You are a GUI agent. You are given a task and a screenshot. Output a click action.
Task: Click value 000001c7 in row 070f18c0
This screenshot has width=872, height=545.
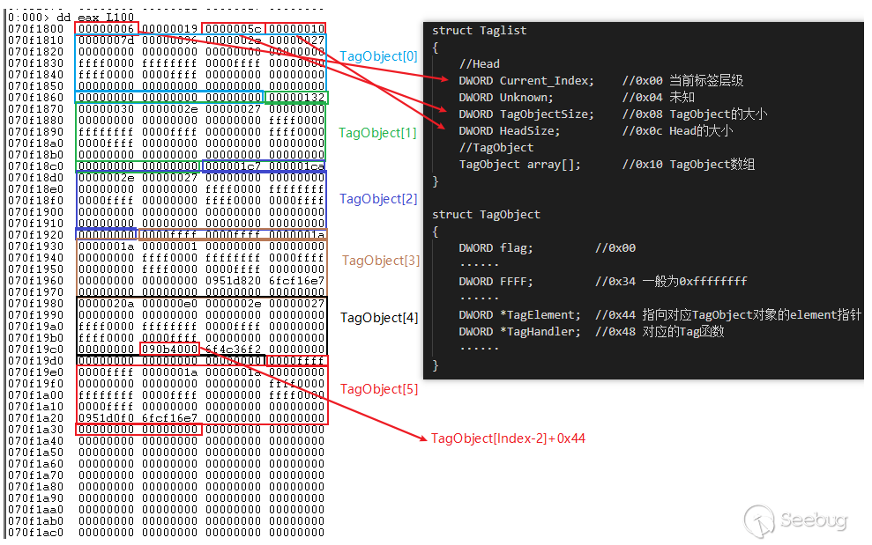click(x=234, y=166)
